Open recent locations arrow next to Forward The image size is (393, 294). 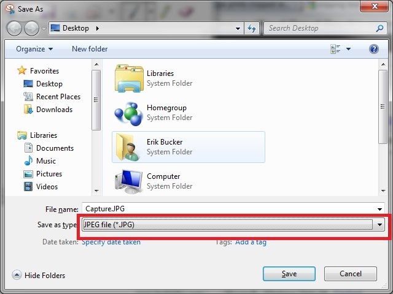coord(44,29)
